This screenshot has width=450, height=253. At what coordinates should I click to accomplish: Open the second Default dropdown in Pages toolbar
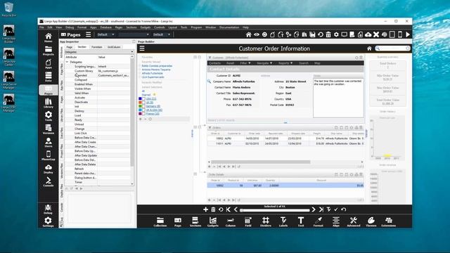[162, 34]
